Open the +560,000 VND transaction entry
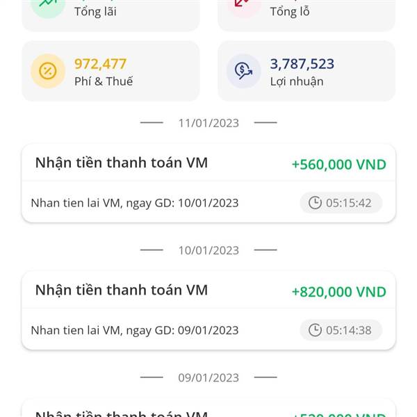Screen dimensions: 417x417 coord(208,183)
